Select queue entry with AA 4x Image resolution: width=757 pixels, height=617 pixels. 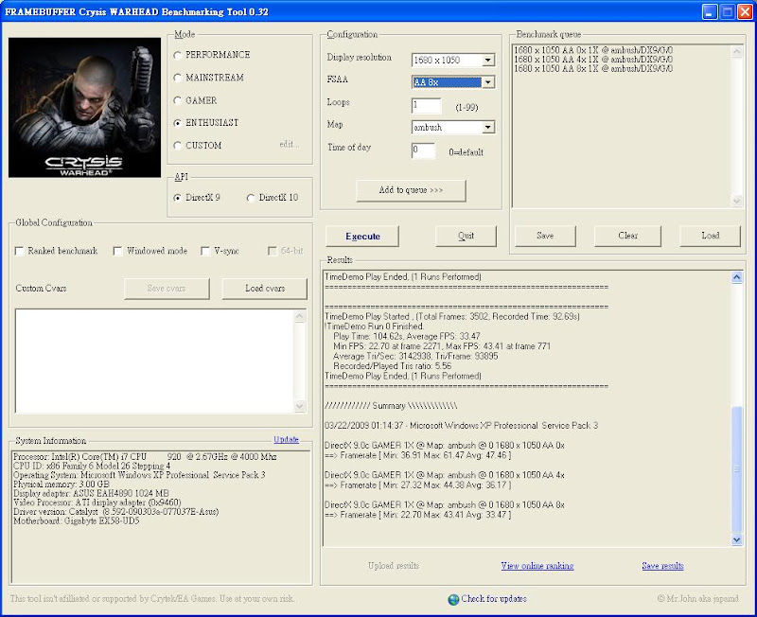[x=593, y=60]
